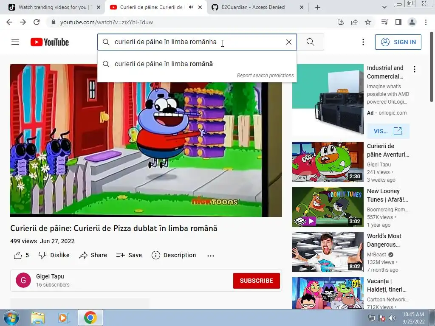Open the onlogic.com ad thumbnail
Viewport: 435px width, 326px height.
[328, 100]
